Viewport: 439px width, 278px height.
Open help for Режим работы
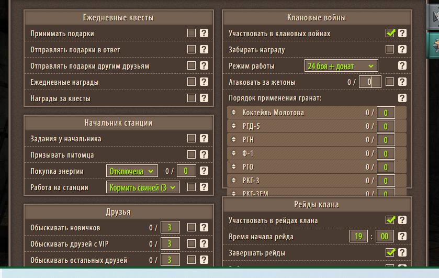[x=402, y=66]
